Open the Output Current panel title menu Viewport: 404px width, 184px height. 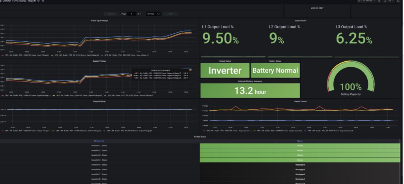point(300,101)
